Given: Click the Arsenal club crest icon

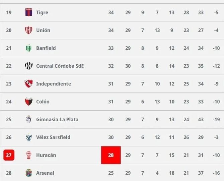Looking at the screenshot, I should pos(29,173).
